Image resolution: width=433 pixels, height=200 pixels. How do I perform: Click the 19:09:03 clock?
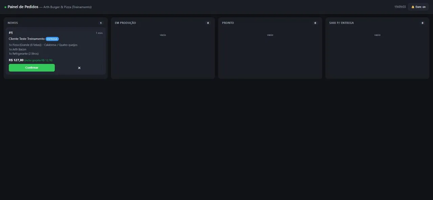pyautogui.click(x=400, y=7)
